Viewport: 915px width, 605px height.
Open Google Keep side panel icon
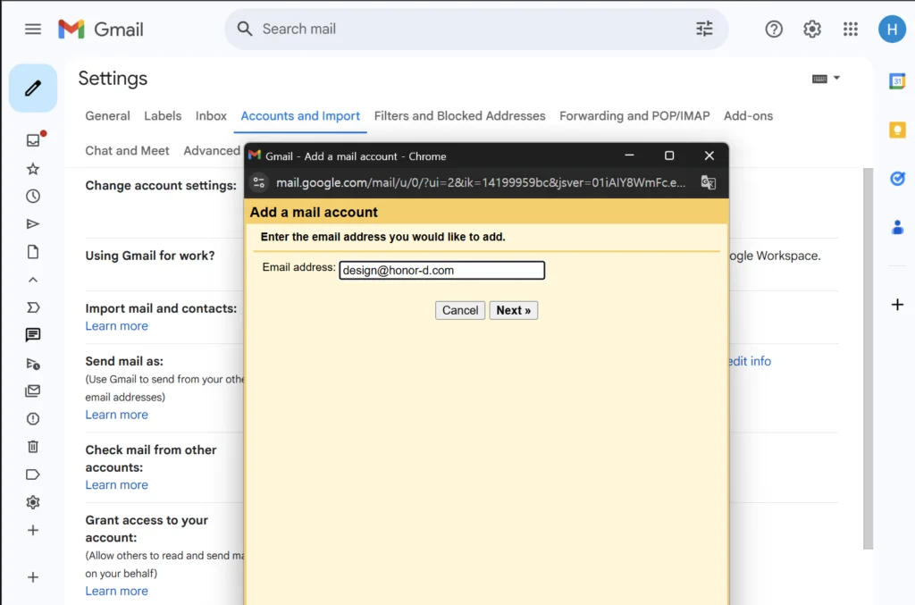coord(897,130)
